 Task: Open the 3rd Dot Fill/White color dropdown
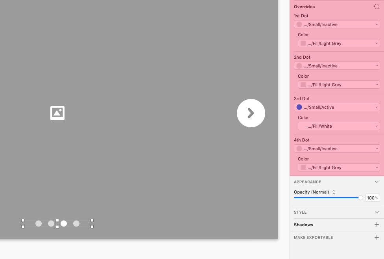pos(339,126)
